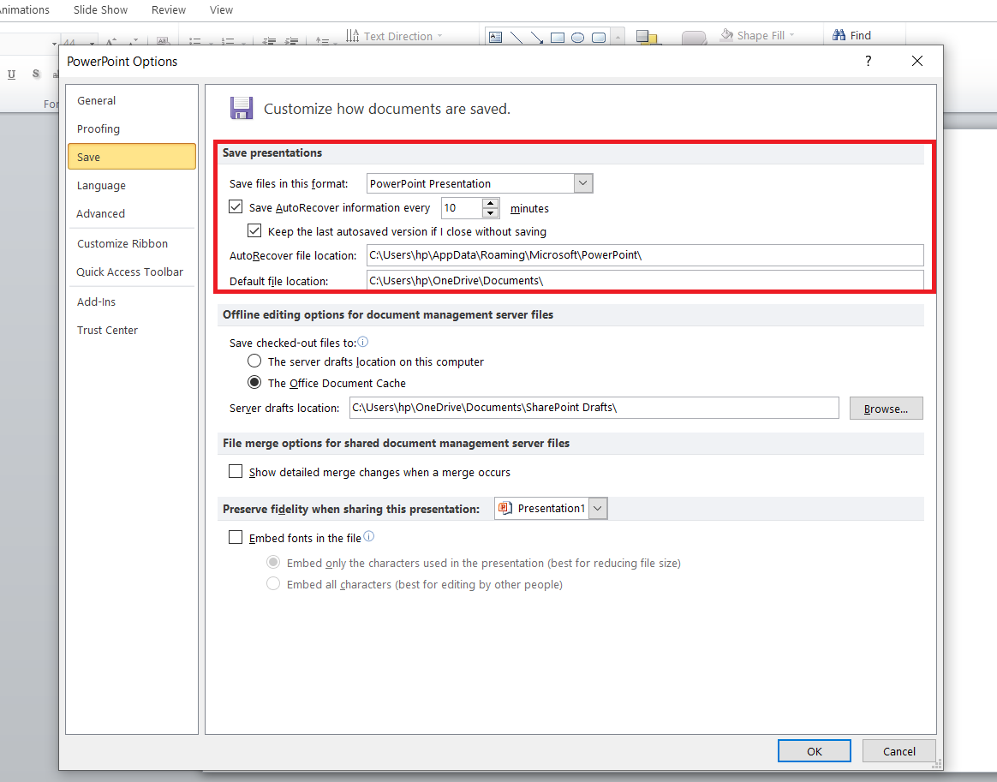Click the Underline formatting button in the ribbon

pyautogui.click(x=11, y=75)
